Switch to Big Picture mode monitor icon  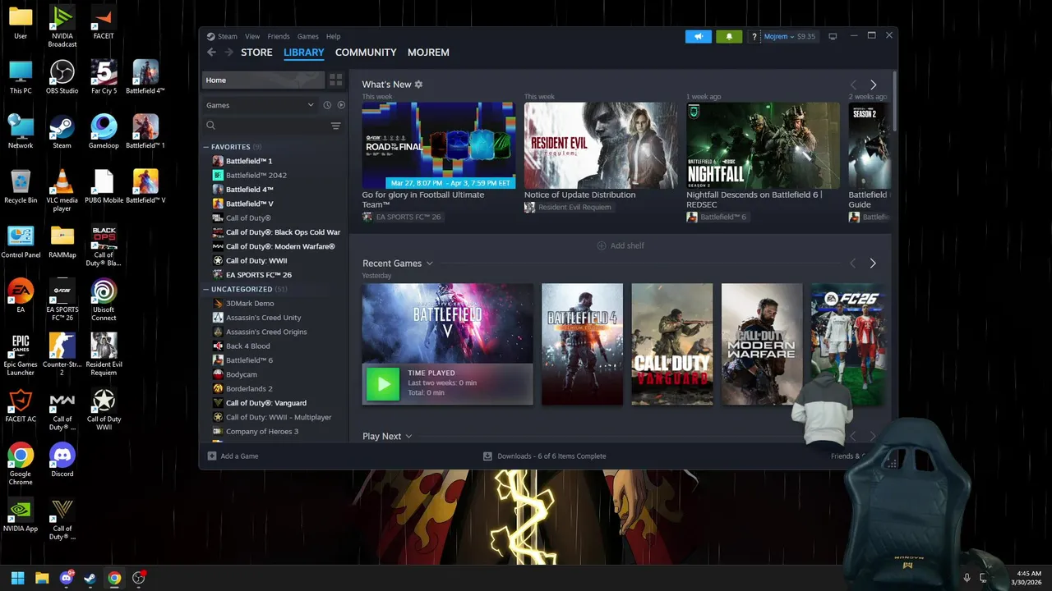click(x=833, y=36)
